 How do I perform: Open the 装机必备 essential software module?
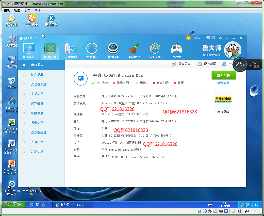pos(155,51)
